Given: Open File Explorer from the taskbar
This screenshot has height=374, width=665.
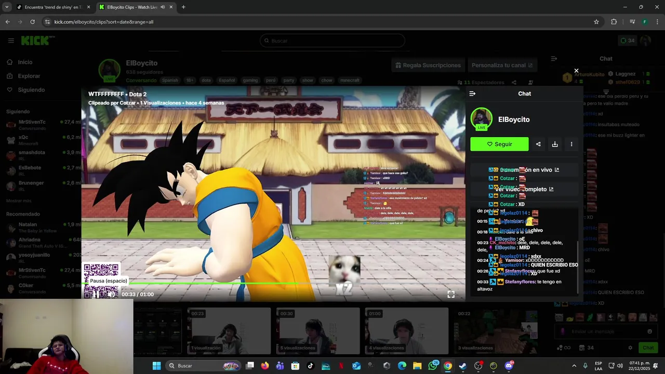Looking at the screenshot, I should click(417, 366).
